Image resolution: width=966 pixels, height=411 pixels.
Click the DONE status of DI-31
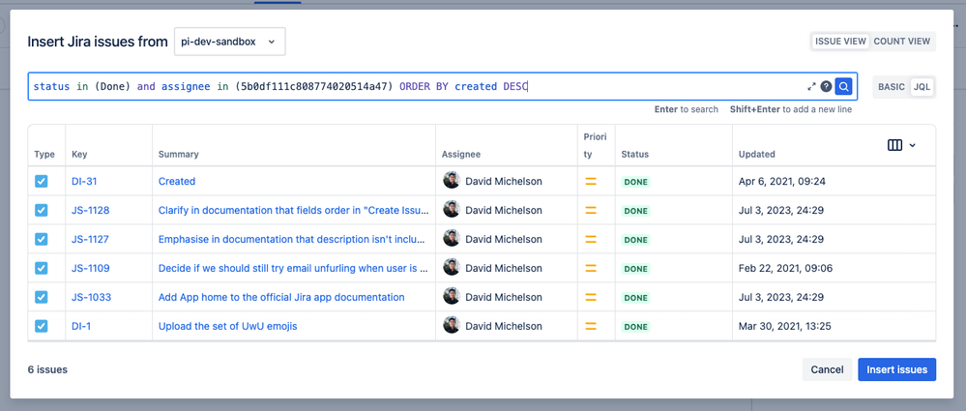click(x=636, y=182)
